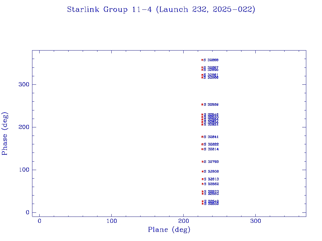Click the red marker for S 32862
The height and width of the screenshot is (241, 322).
(203, 184)
